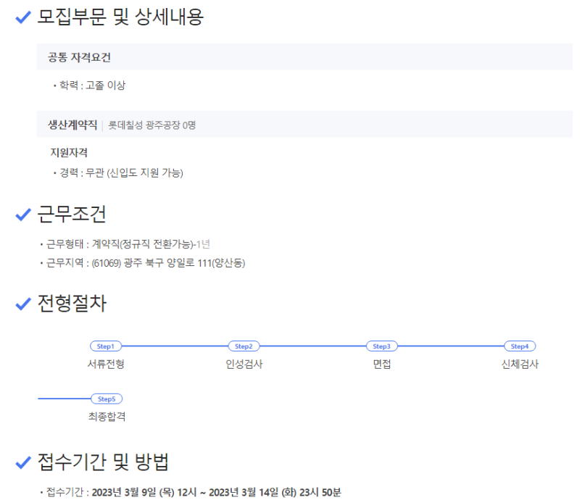Click the 공통 자격요건 section header
Screen dimensions: 580x500
tap(79, 57)
